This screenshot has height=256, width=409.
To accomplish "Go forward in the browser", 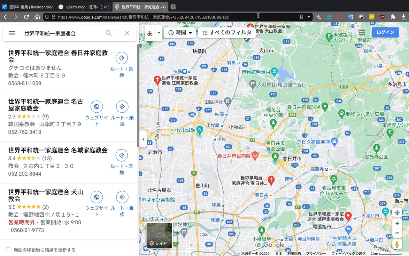I will (16, 17).
